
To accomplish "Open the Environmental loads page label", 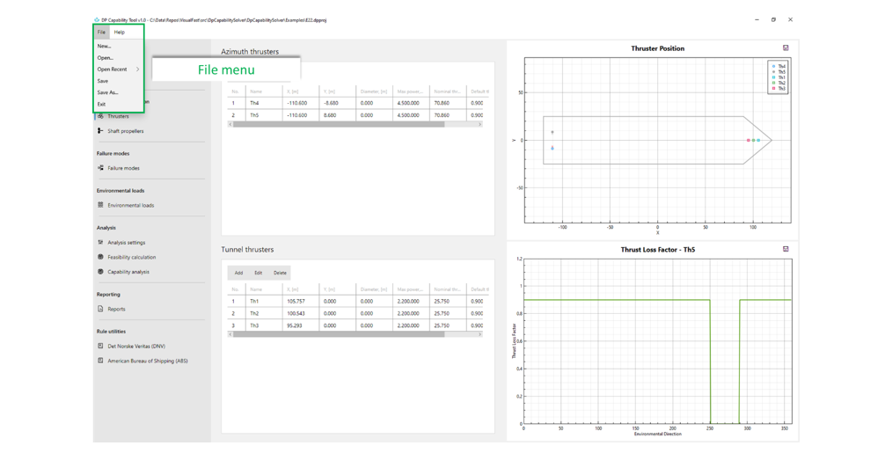I will point(131,205).
